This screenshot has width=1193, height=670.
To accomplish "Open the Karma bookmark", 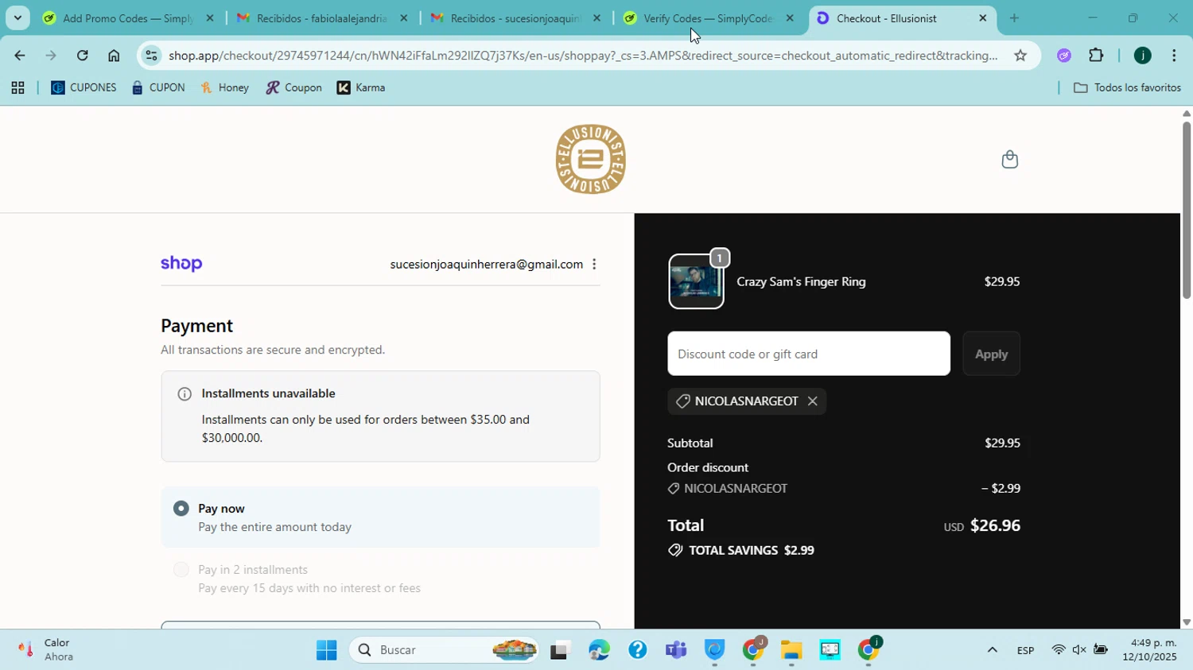I will pos(361,88).
